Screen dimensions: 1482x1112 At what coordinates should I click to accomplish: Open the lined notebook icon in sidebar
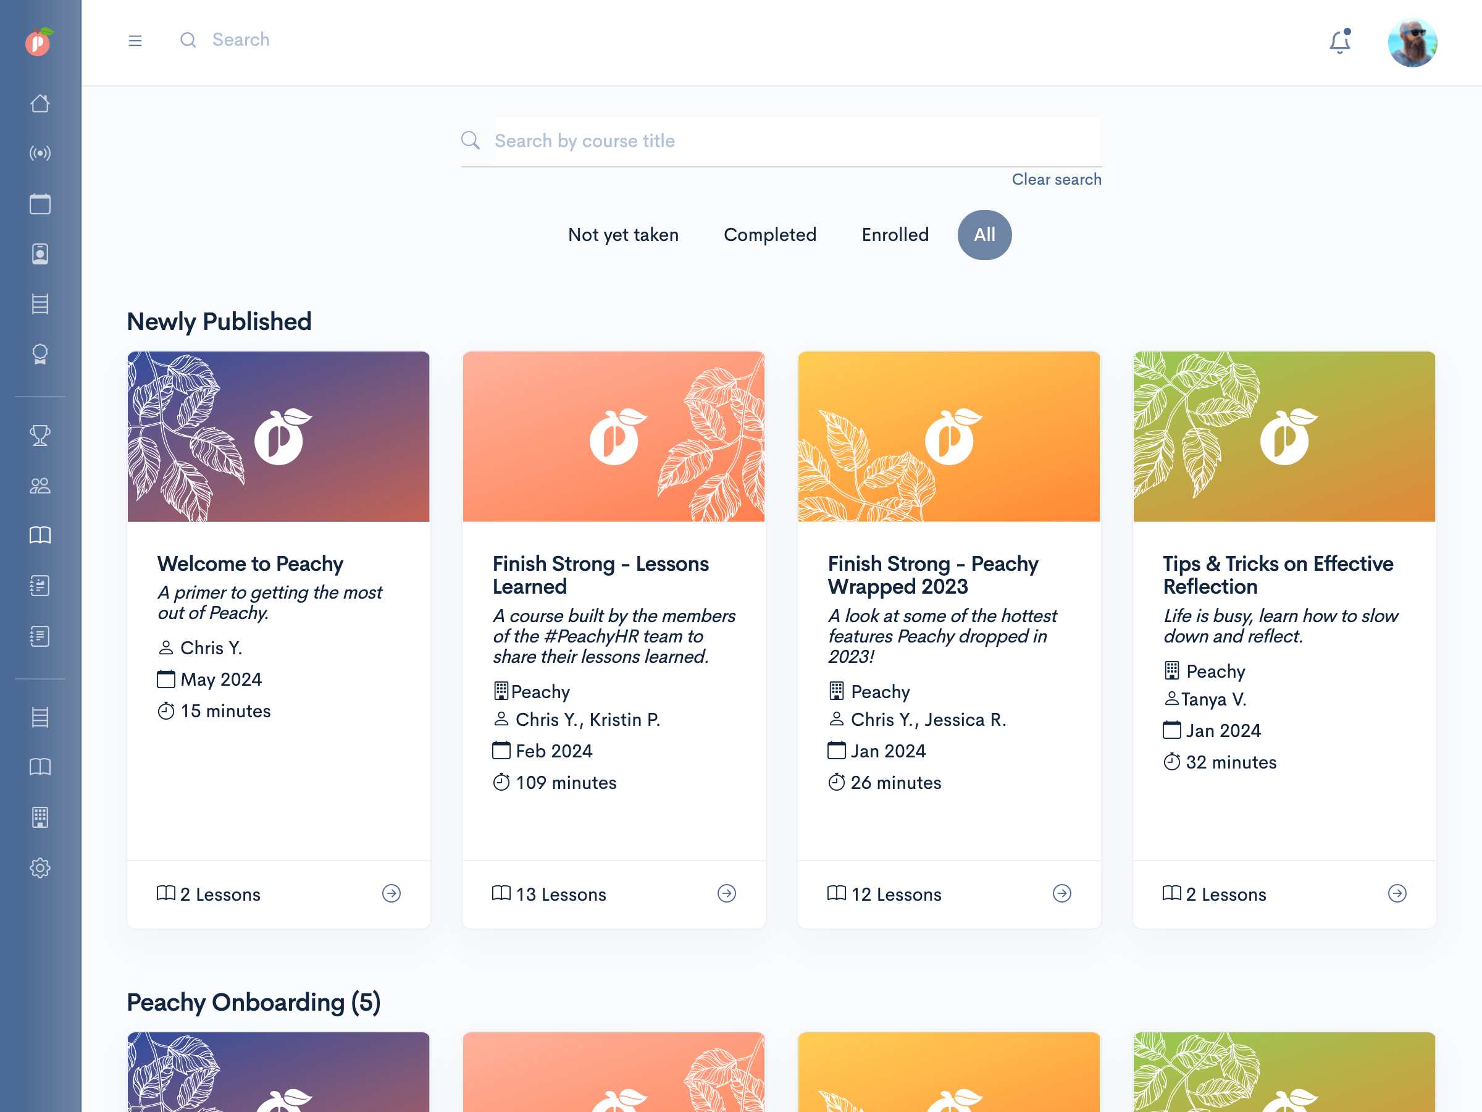(40, 636)
